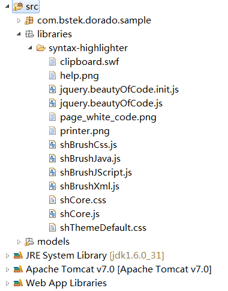Select the Web App Libraries label

pos(66,283)
